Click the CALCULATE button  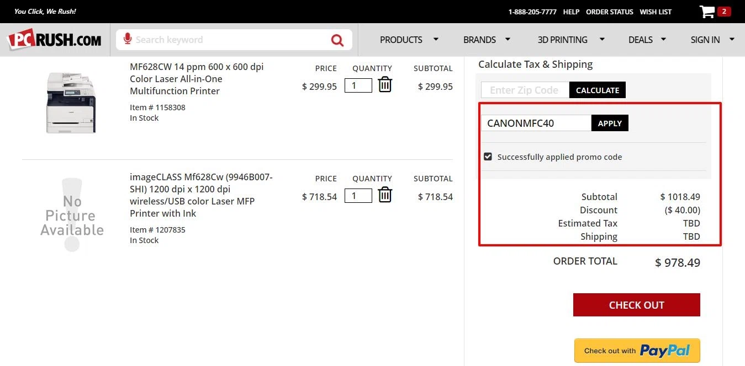pyautogui.click(x=598, y=90)
